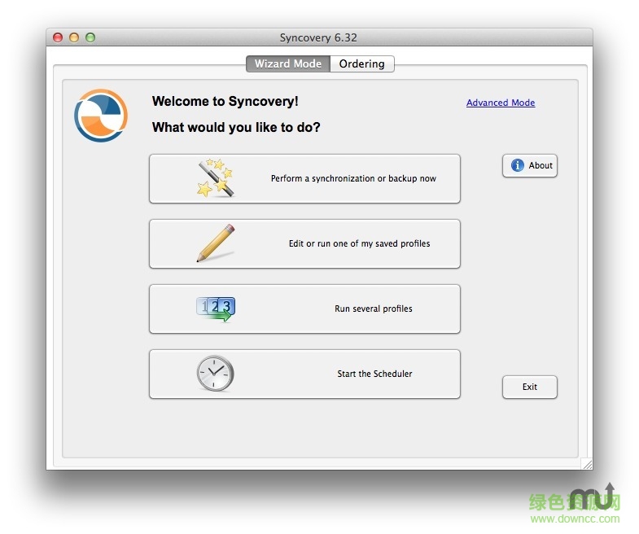The height and width of the screenshot is (534, 639).
Task: Click the blue info icon on About
Action: pos(518,165)
